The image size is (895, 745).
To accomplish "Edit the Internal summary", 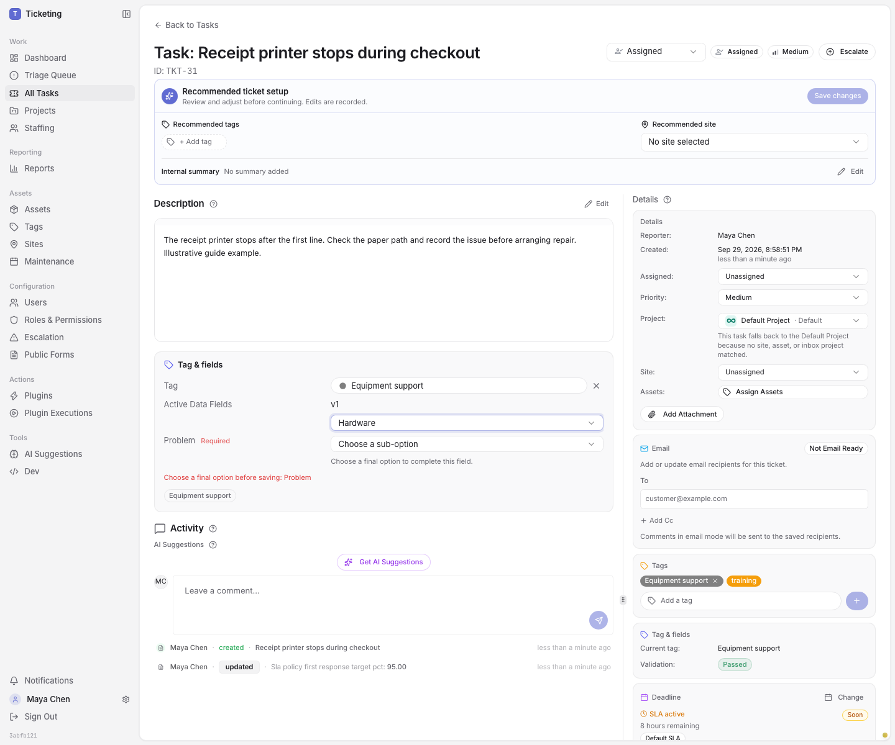I will tap(850, 171).
